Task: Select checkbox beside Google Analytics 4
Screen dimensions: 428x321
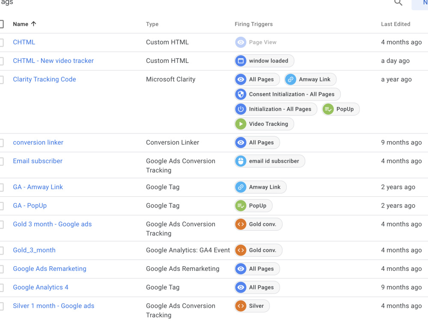Action: 1,288
